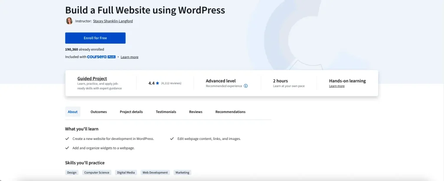Click the Marketing skill tag
This screenshot has width=444, height=181.
(183, 172)
